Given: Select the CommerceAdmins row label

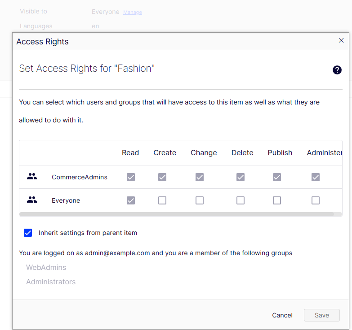Looking at the screenshot, I should [x=80, y=177].
